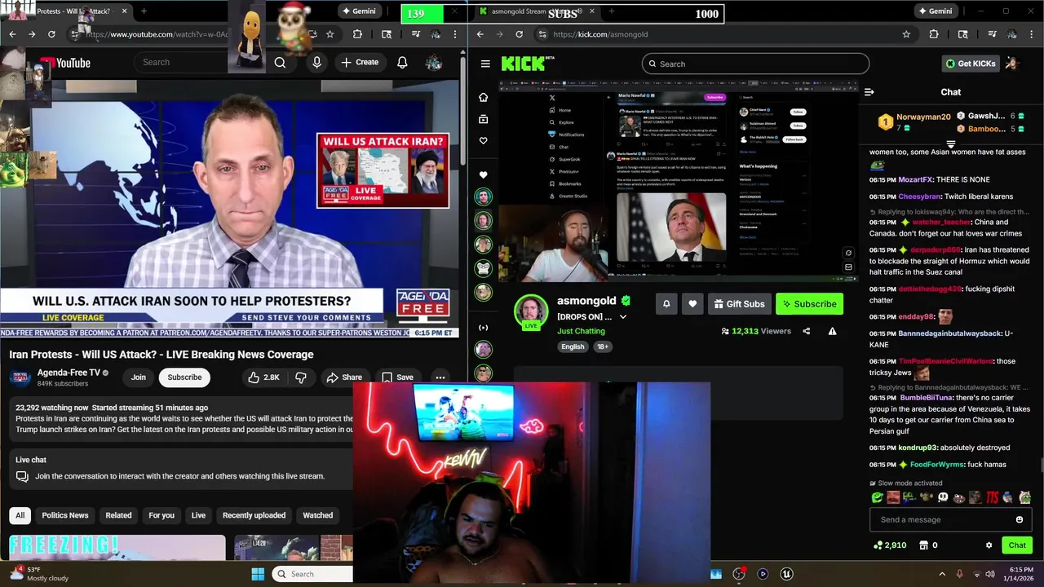The height and width of the screenshot is (587, 1044).
Task: Open the outline heart icon in Kick sidebar
Action: tap(483, 141)
